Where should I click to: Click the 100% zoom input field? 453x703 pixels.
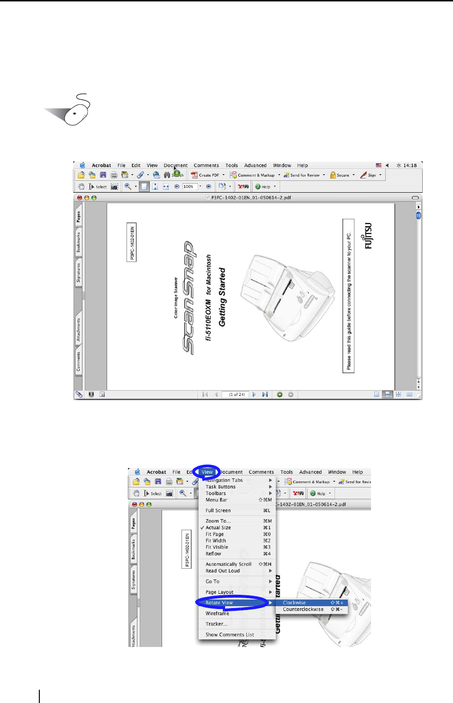(x=190, y=187)
